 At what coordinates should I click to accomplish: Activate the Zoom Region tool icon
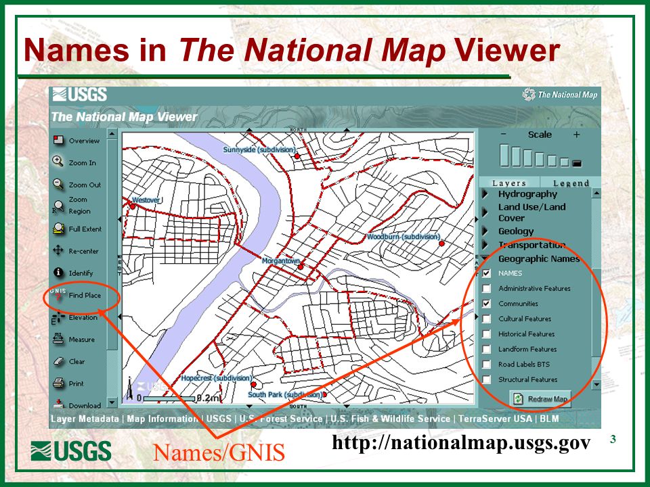point(58,206)
